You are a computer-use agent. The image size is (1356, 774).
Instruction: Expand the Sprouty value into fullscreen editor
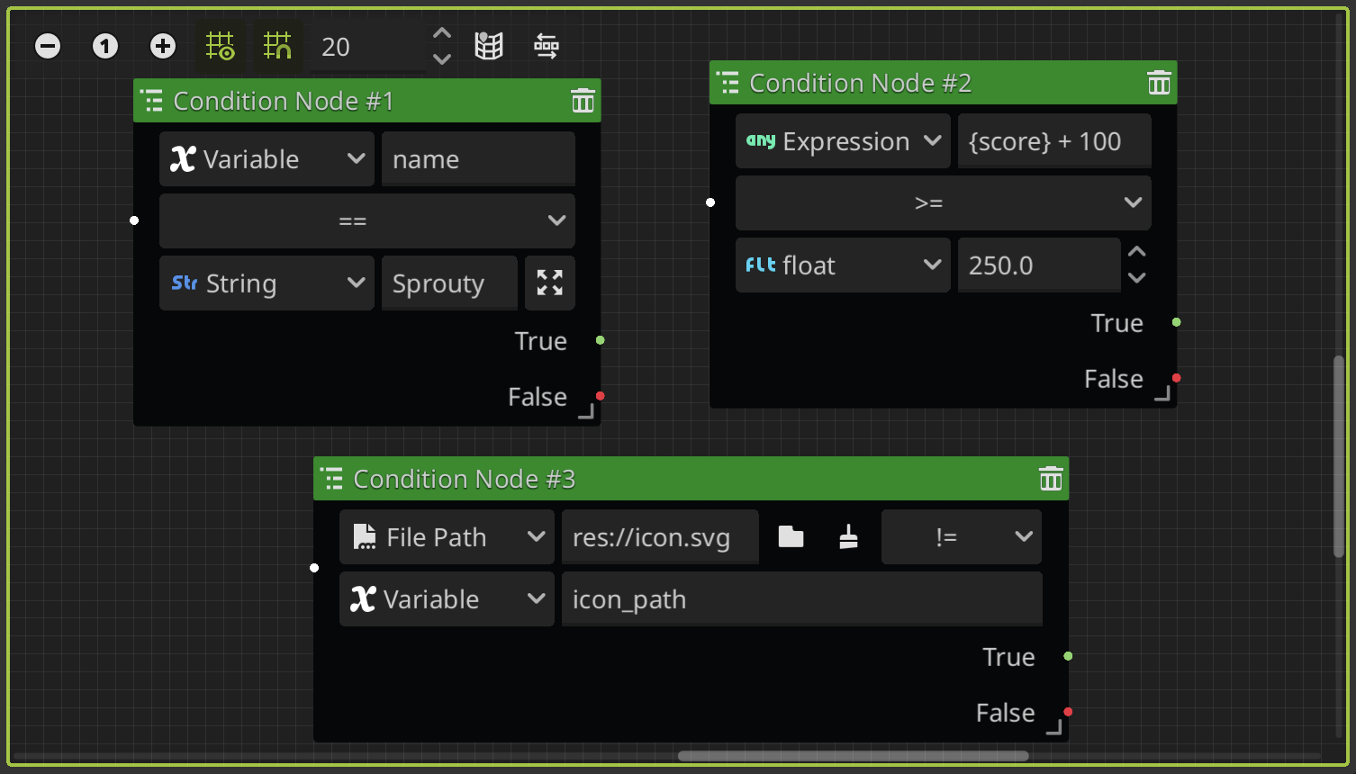[549, 283]
